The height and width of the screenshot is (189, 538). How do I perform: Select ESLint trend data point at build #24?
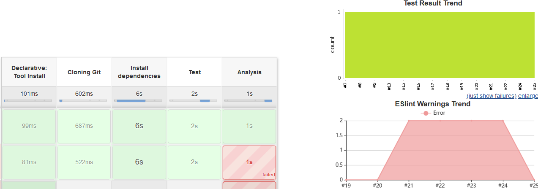[x=503, y=121]
